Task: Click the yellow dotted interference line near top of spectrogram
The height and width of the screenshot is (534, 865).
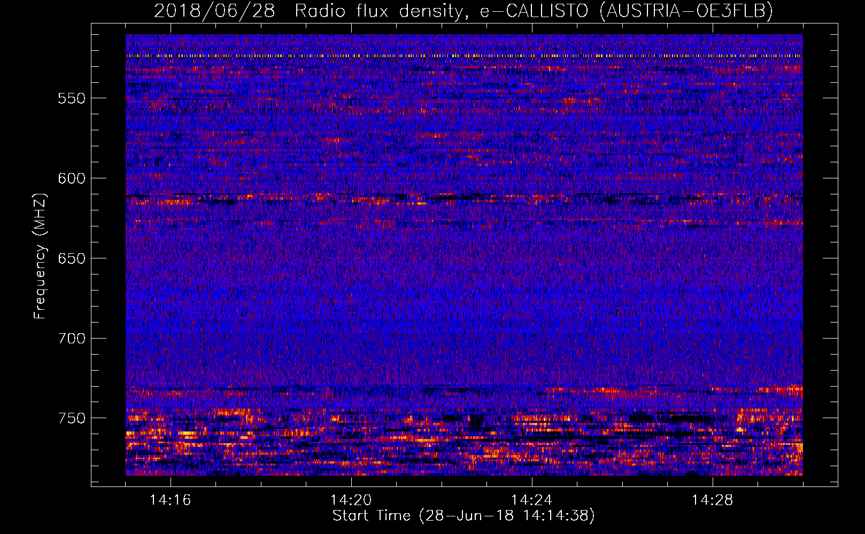Action: [464, 56]
